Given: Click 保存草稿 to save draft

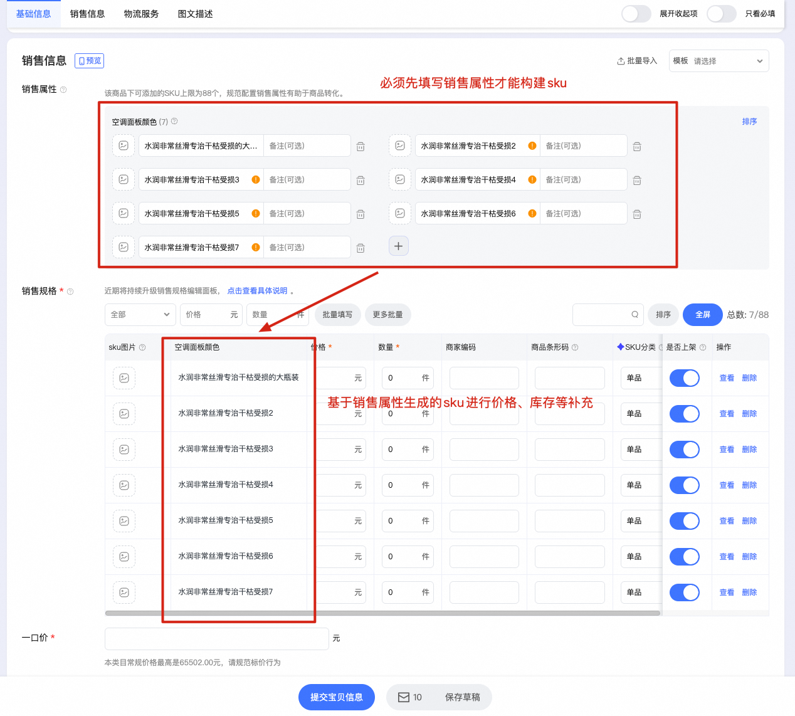Looking at the screenshot, I should click(x=463, y=697).
